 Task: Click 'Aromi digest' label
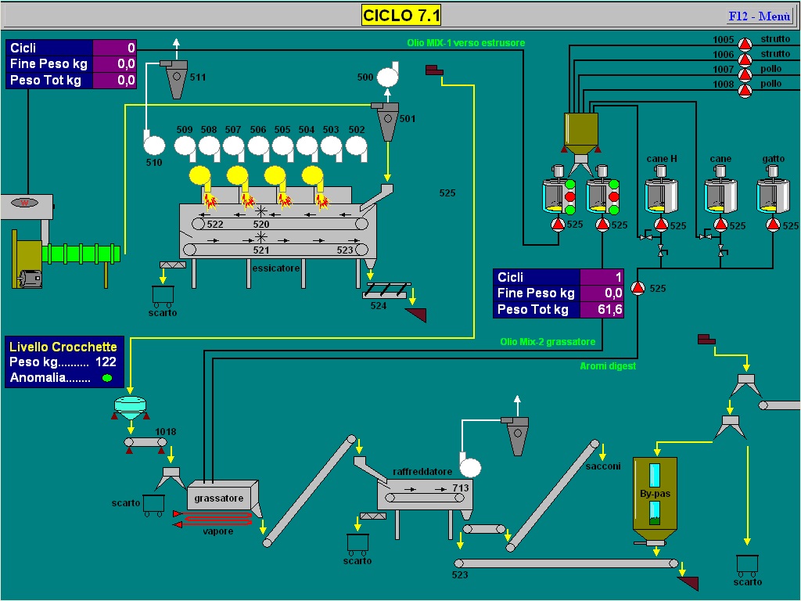[x=608, y=366]
